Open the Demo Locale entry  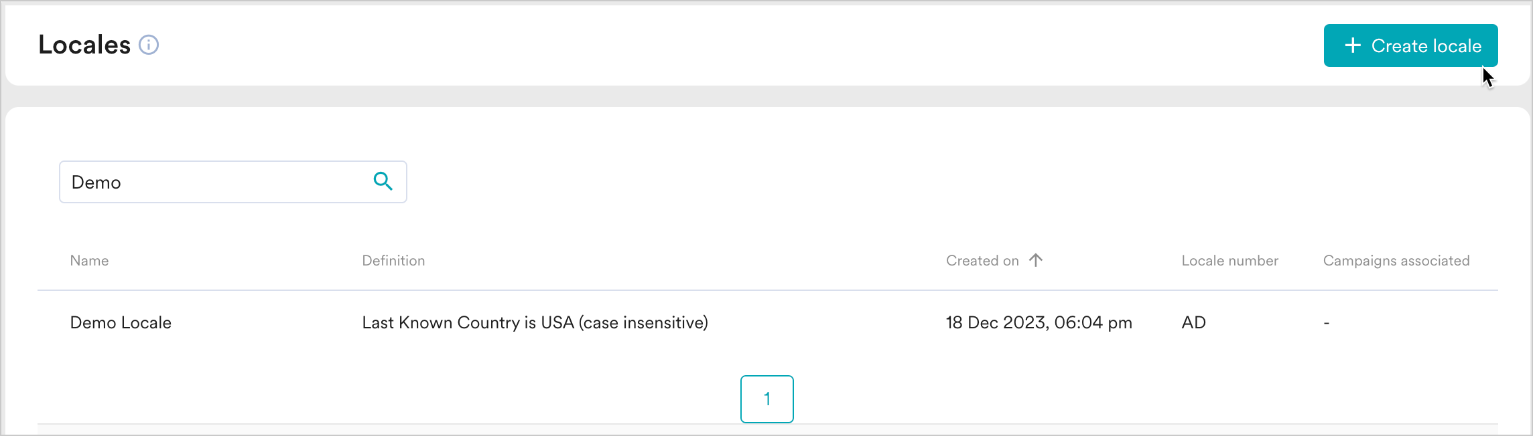[x=121, y=322]
